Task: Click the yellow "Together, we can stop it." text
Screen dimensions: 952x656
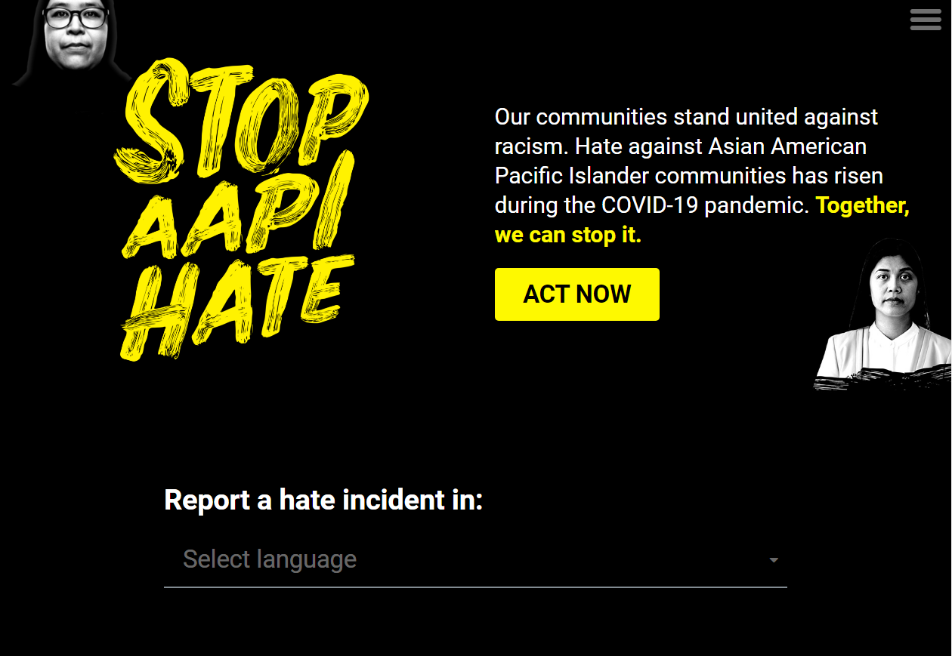Action: [x=702, y=220]
